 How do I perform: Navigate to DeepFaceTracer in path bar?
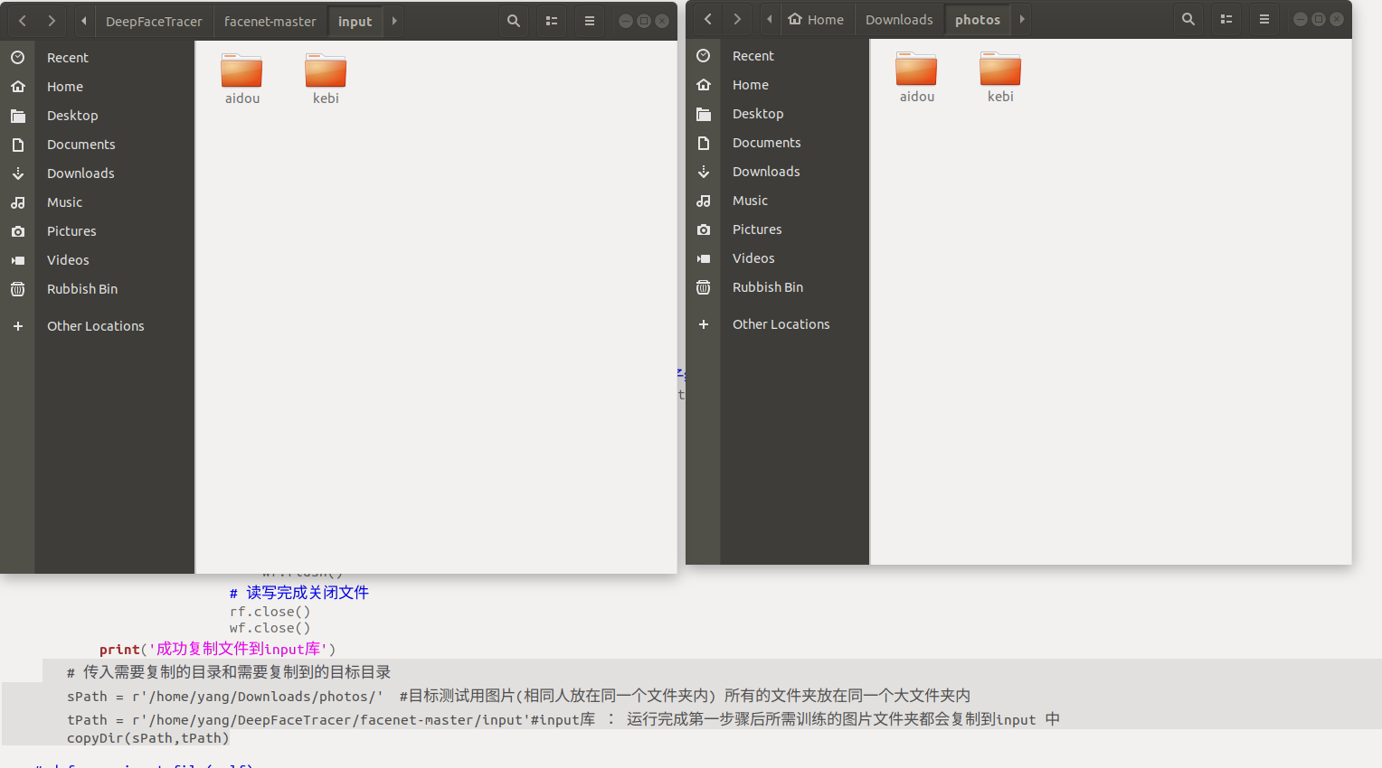154,22
